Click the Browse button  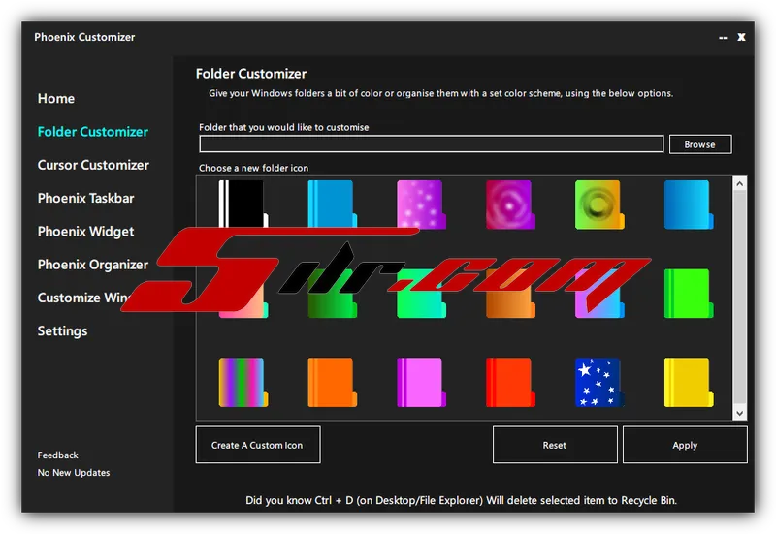pyautogui.click(x=700, y=144)
